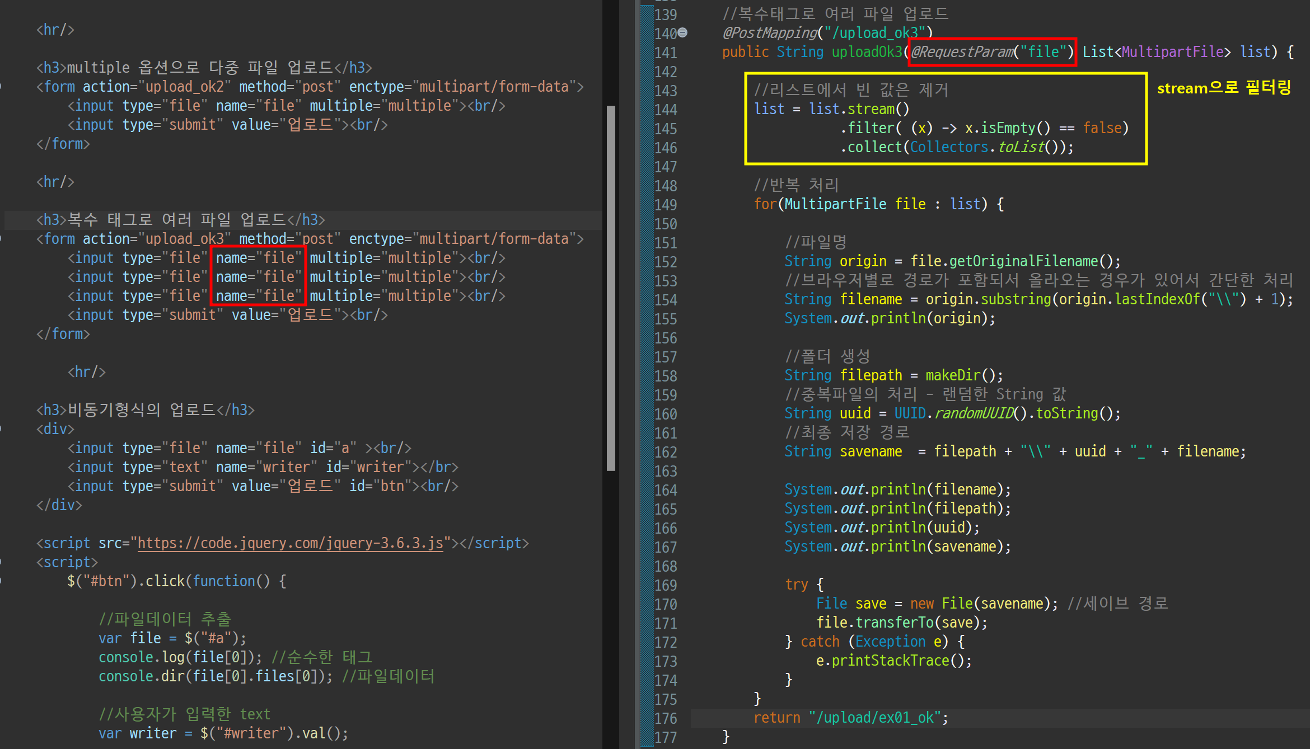This screenshot has height=749, width=1310.
Task: Click the file.transferTo(save) line
Action: click(901, 623)
